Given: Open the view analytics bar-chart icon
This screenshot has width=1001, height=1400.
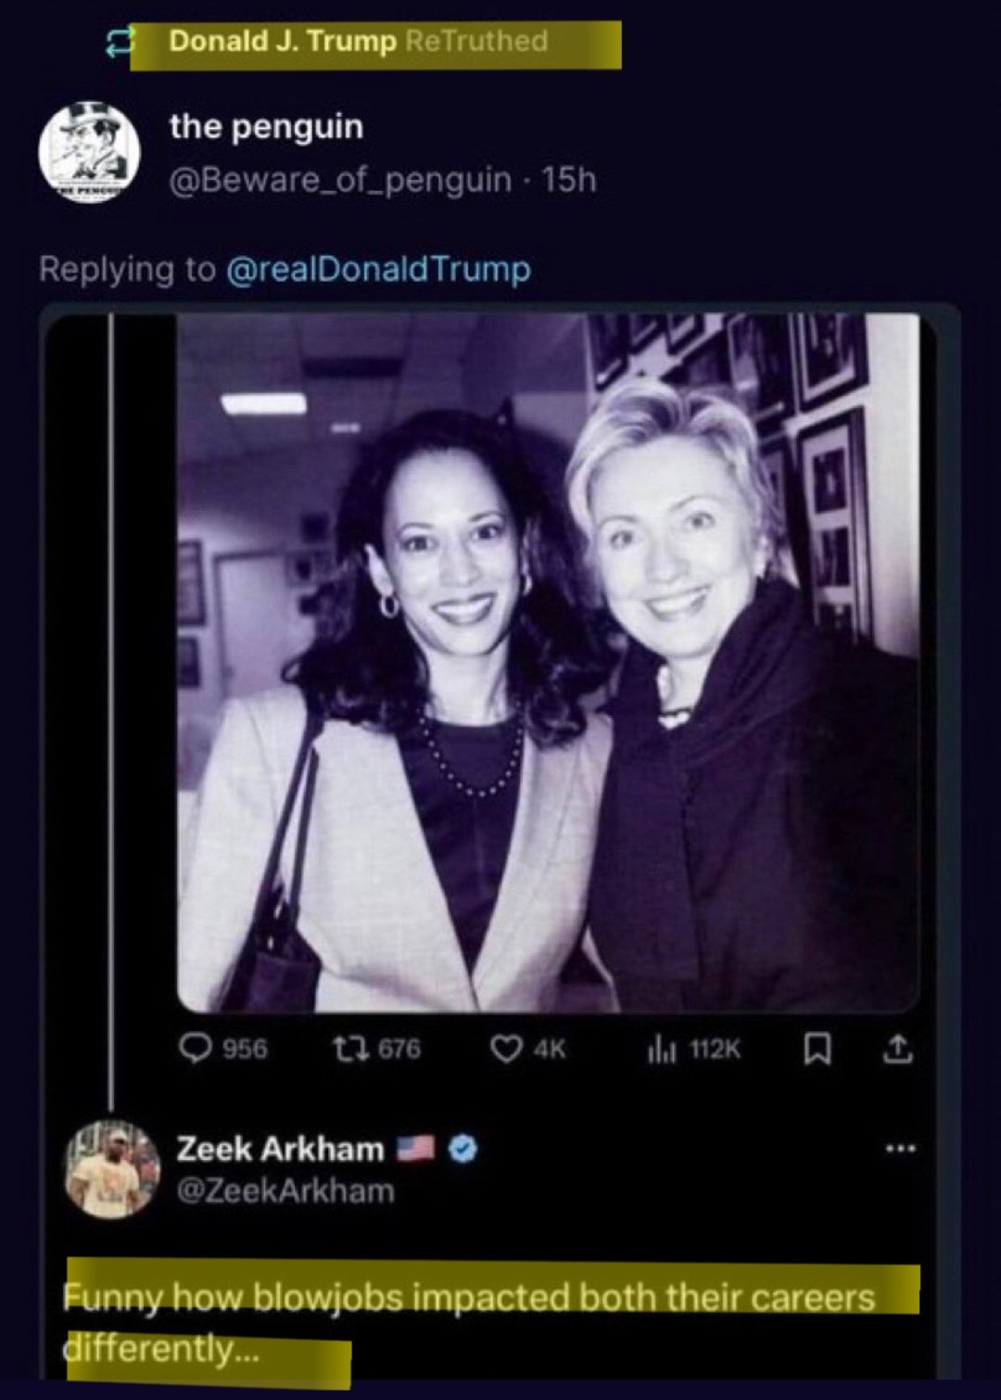Looking at the screenshot, I should [x=662, y=1049].
